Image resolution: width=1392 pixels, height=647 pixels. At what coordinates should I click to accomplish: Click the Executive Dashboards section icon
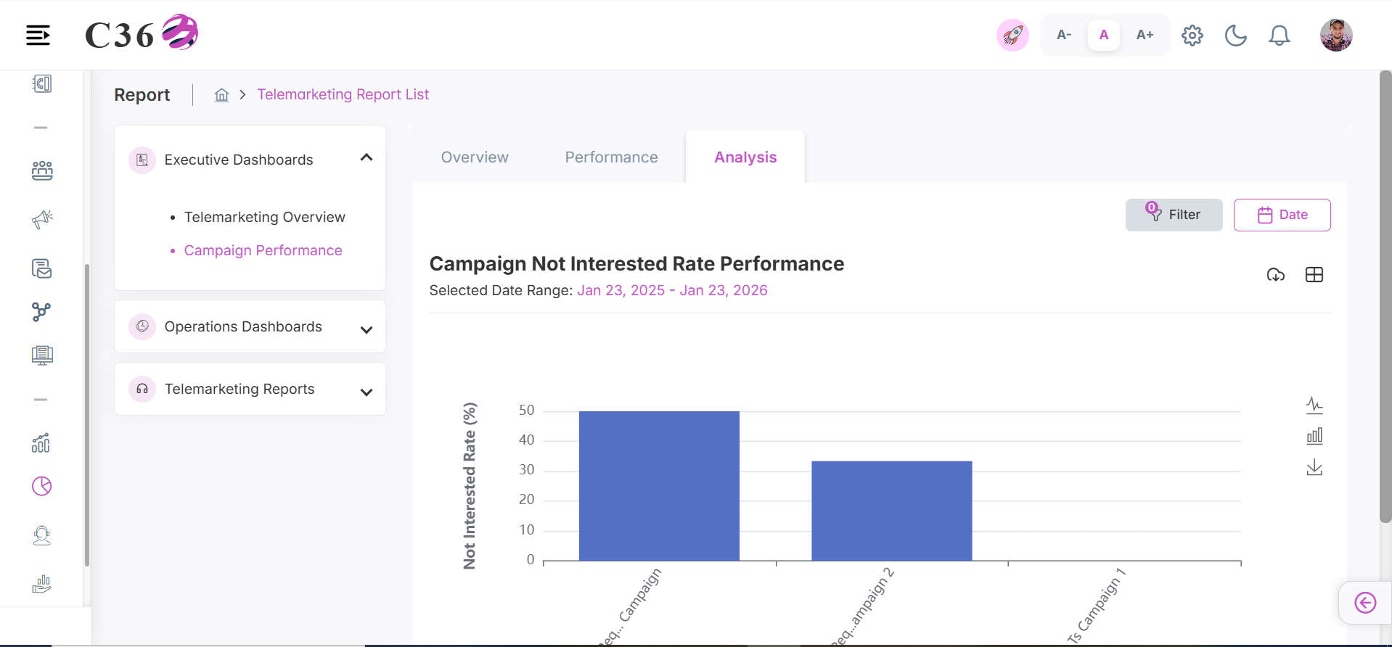pos(142,160)
